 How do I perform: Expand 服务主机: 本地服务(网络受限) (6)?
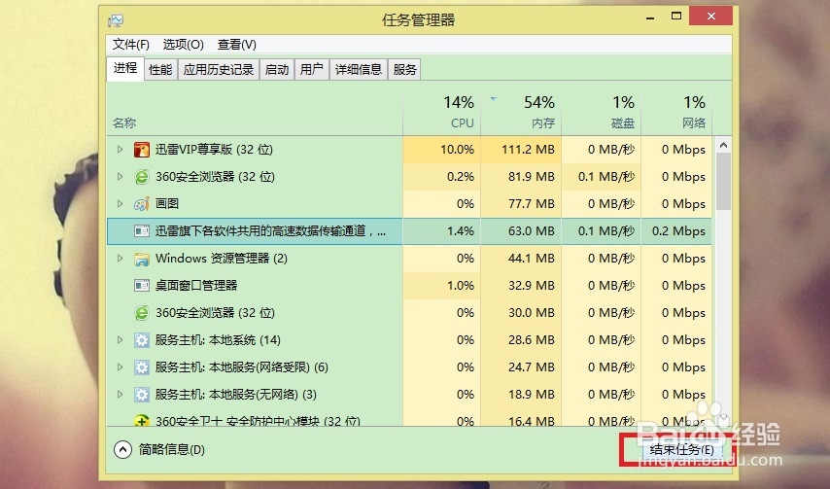tap(121, 367)
